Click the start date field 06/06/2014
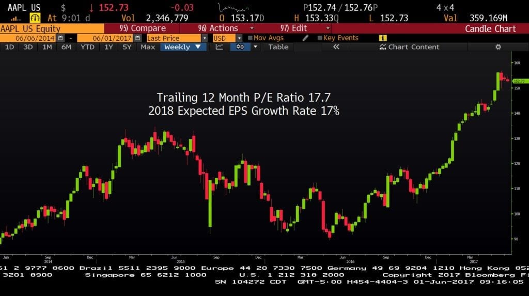The image size is (529, 296). 29,38
